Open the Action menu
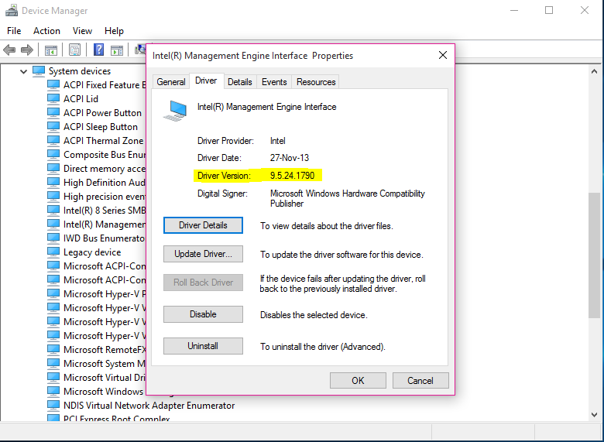The height and width of the screenshot is (442, 604). (x=46, y=31)
